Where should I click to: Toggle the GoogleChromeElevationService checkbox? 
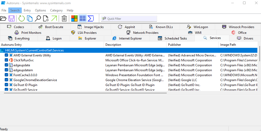(x=7, y=80)
